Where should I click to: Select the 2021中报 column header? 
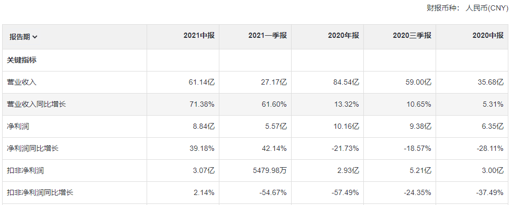click(x=199, y=35)
